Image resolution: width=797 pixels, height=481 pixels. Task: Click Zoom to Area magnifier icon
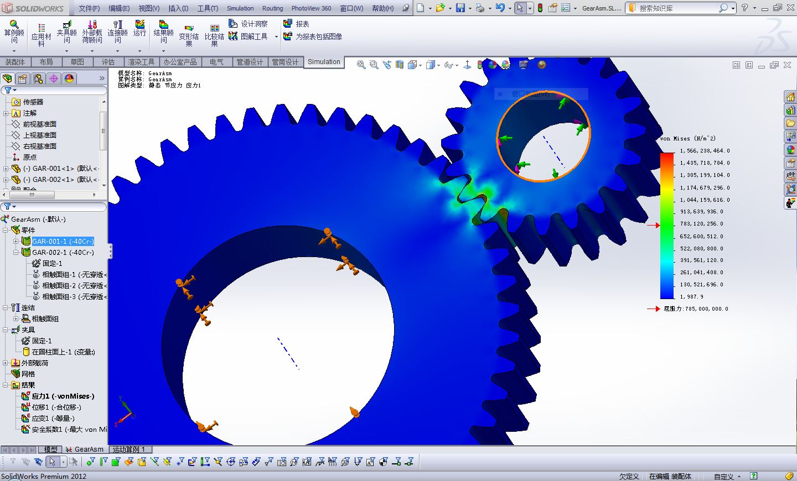click(x=374, y=65)
